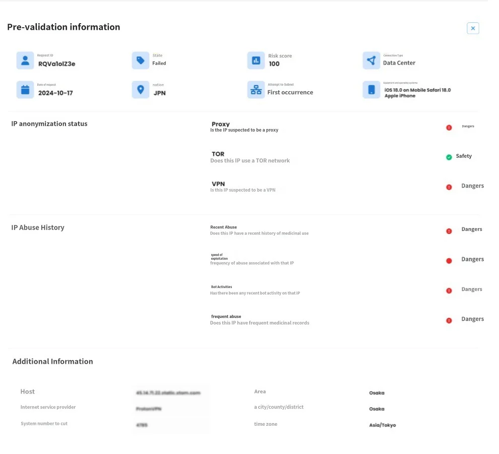This screenshot has height=454, width=499.
Task: Click the red danger icon for frequent abuse
Action: point(449,320)
